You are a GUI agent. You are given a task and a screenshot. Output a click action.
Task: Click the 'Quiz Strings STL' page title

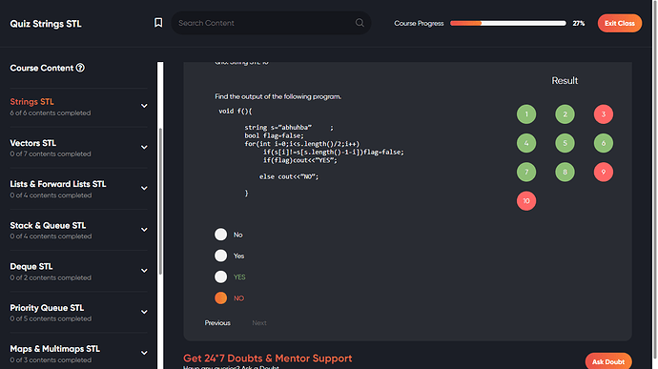(46, 24)
